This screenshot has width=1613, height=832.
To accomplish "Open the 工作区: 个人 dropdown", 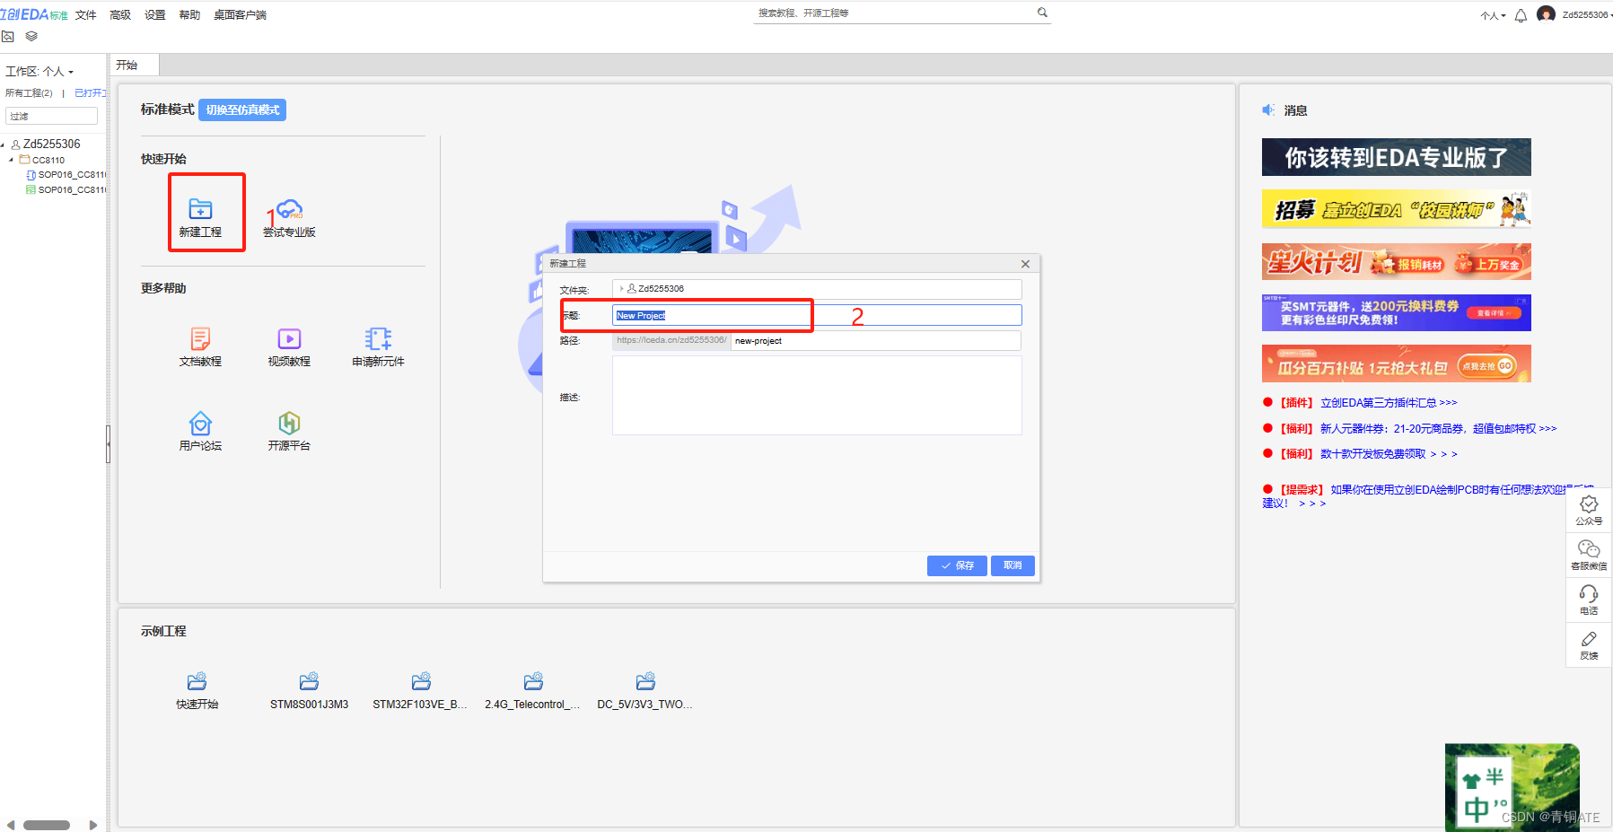I will [39, 72].
